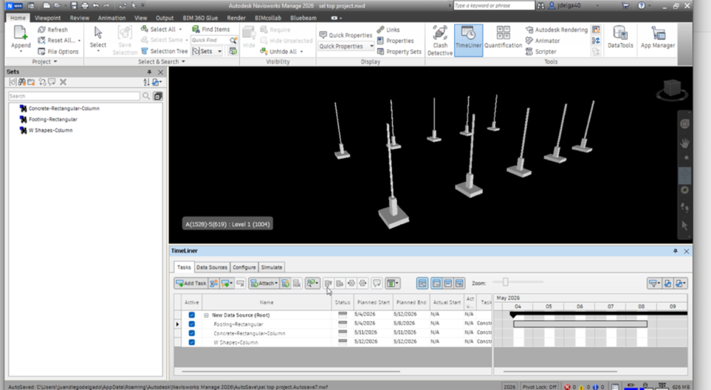Viewport: 711px width, 390px height.
Task: Toggle Quick Properties display
Action: click(346, 35)
